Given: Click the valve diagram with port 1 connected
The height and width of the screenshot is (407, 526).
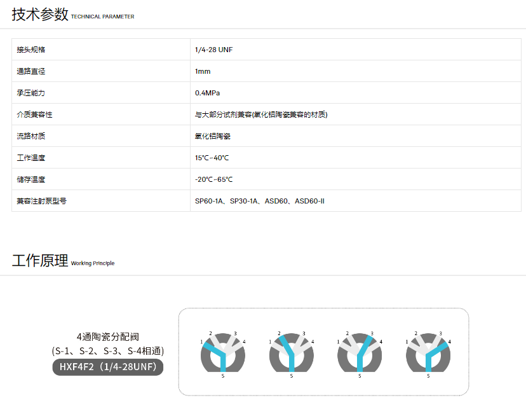Looking at the screenshot, I should pyautogui.click(x=222, y=354).
